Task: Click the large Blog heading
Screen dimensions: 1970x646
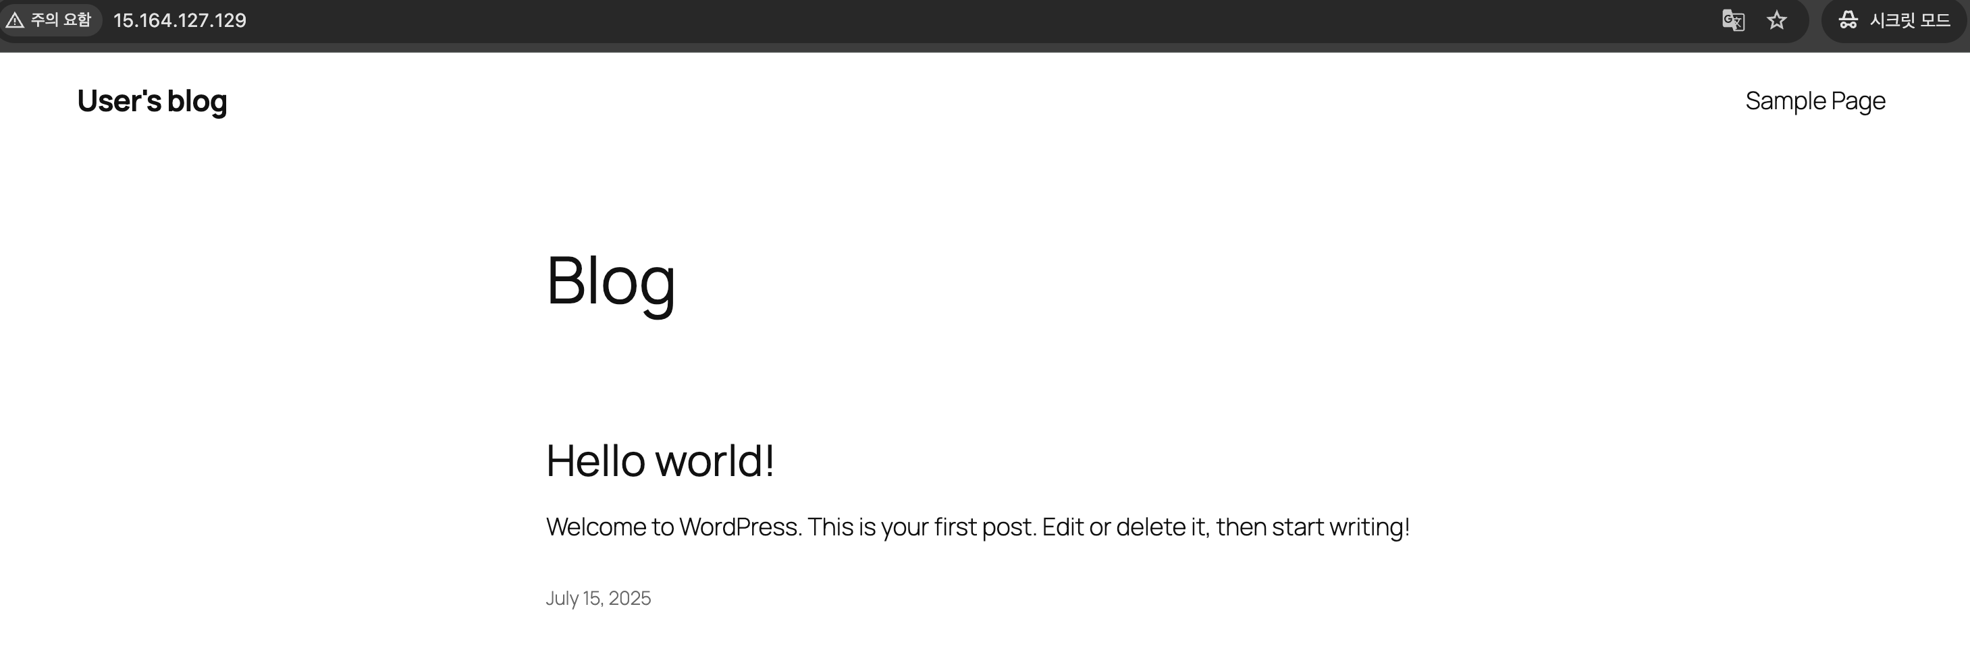Action: click(610, 281)
